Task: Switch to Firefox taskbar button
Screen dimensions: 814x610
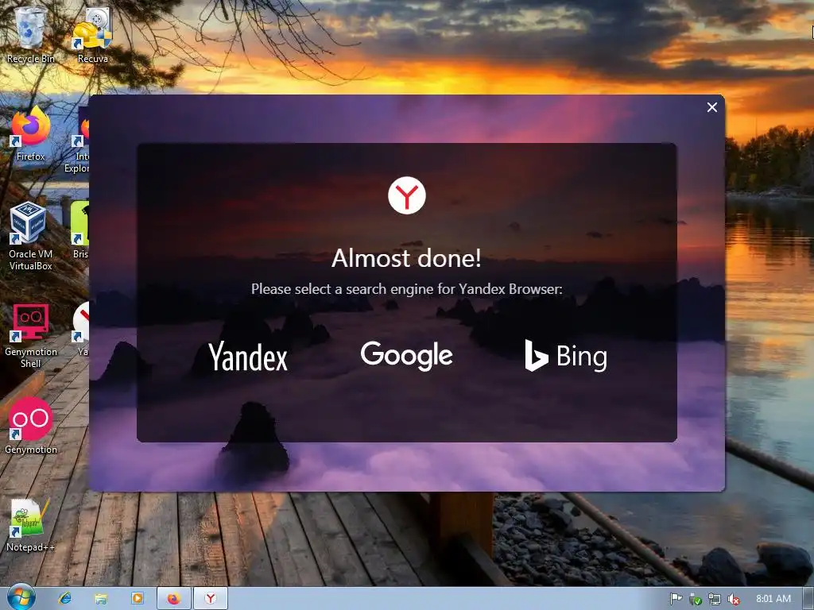Action: coord(174,599)
